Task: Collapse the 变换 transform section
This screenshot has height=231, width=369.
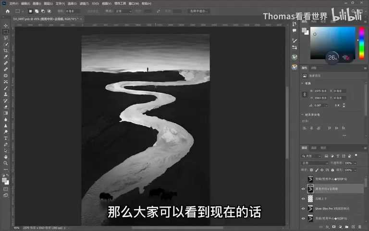Action: coord(302,83)
